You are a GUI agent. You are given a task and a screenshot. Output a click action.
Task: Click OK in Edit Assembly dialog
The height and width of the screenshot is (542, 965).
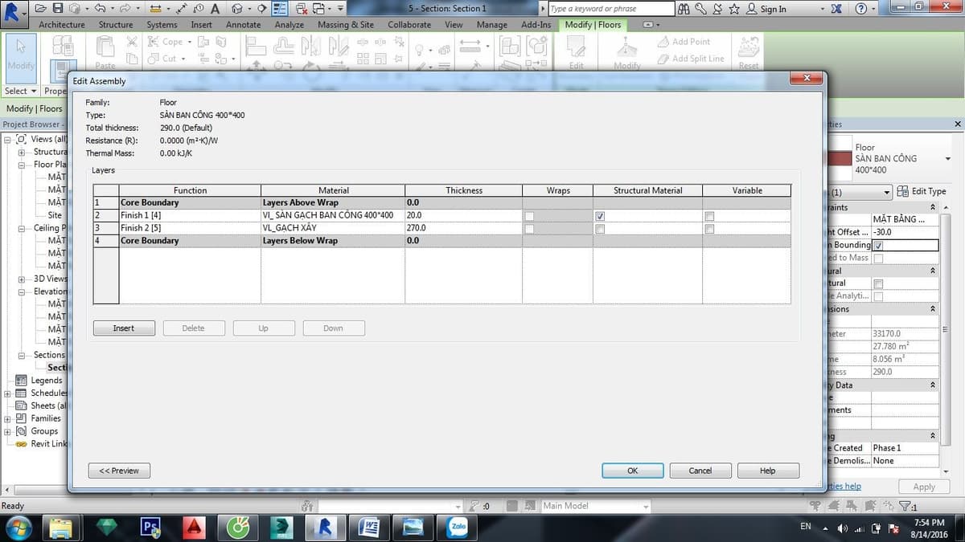pos(633,471)
